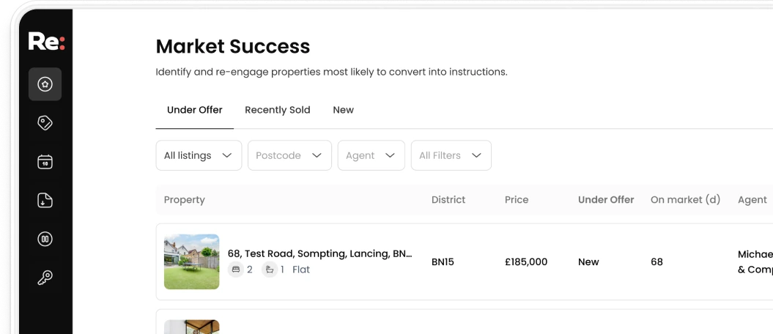Open the file download sidebar icon
773x334 pixels.
[45, 201]
